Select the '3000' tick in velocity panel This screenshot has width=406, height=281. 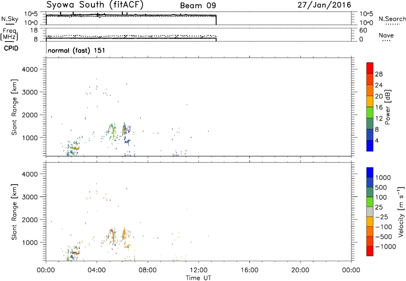pos(30,197)
